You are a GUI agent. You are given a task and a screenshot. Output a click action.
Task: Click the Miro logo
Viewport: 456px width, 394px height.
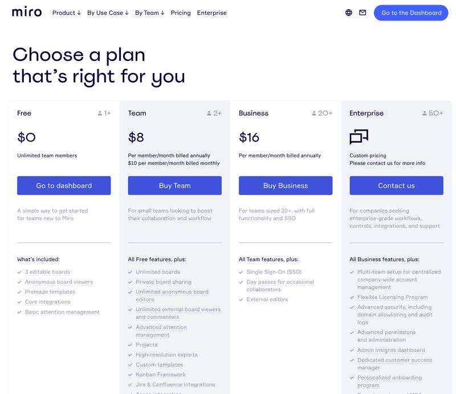pos(27,13)
